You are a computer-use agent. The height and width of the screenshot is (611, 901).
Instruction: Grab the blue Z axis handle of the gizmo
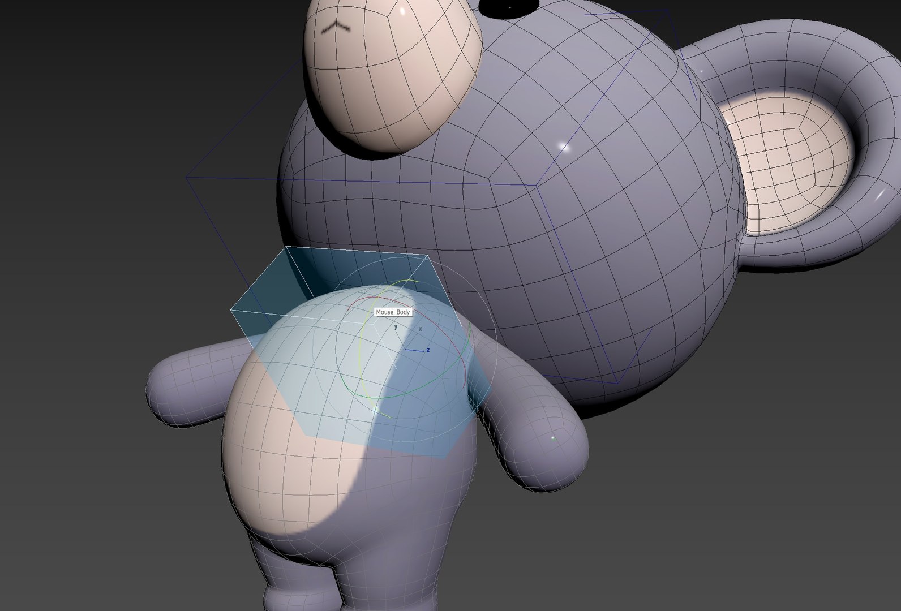415,350
